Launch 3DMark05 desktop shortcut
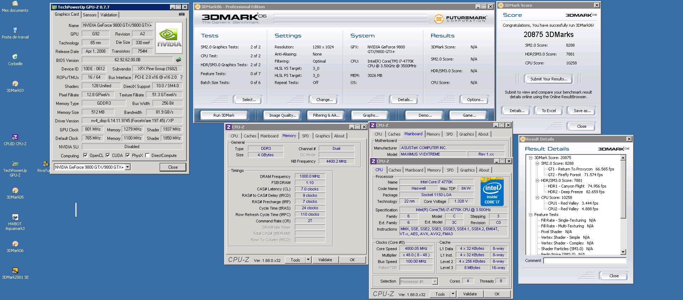683x300 pixels. click(15, 193)
